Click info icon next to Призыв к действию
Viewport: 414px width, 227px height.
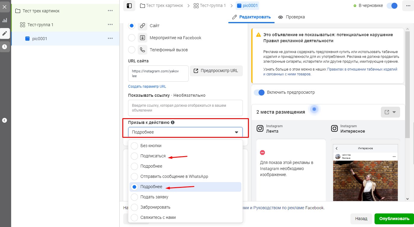[x=173, y=123]
